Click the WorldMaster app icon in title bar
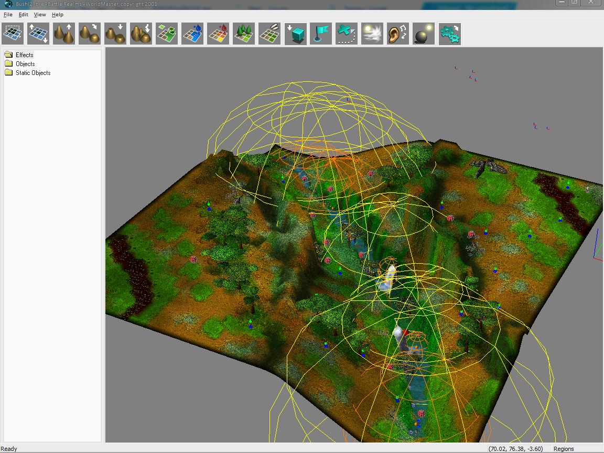Viewport: 604px width, 453px height. point(8,4)
